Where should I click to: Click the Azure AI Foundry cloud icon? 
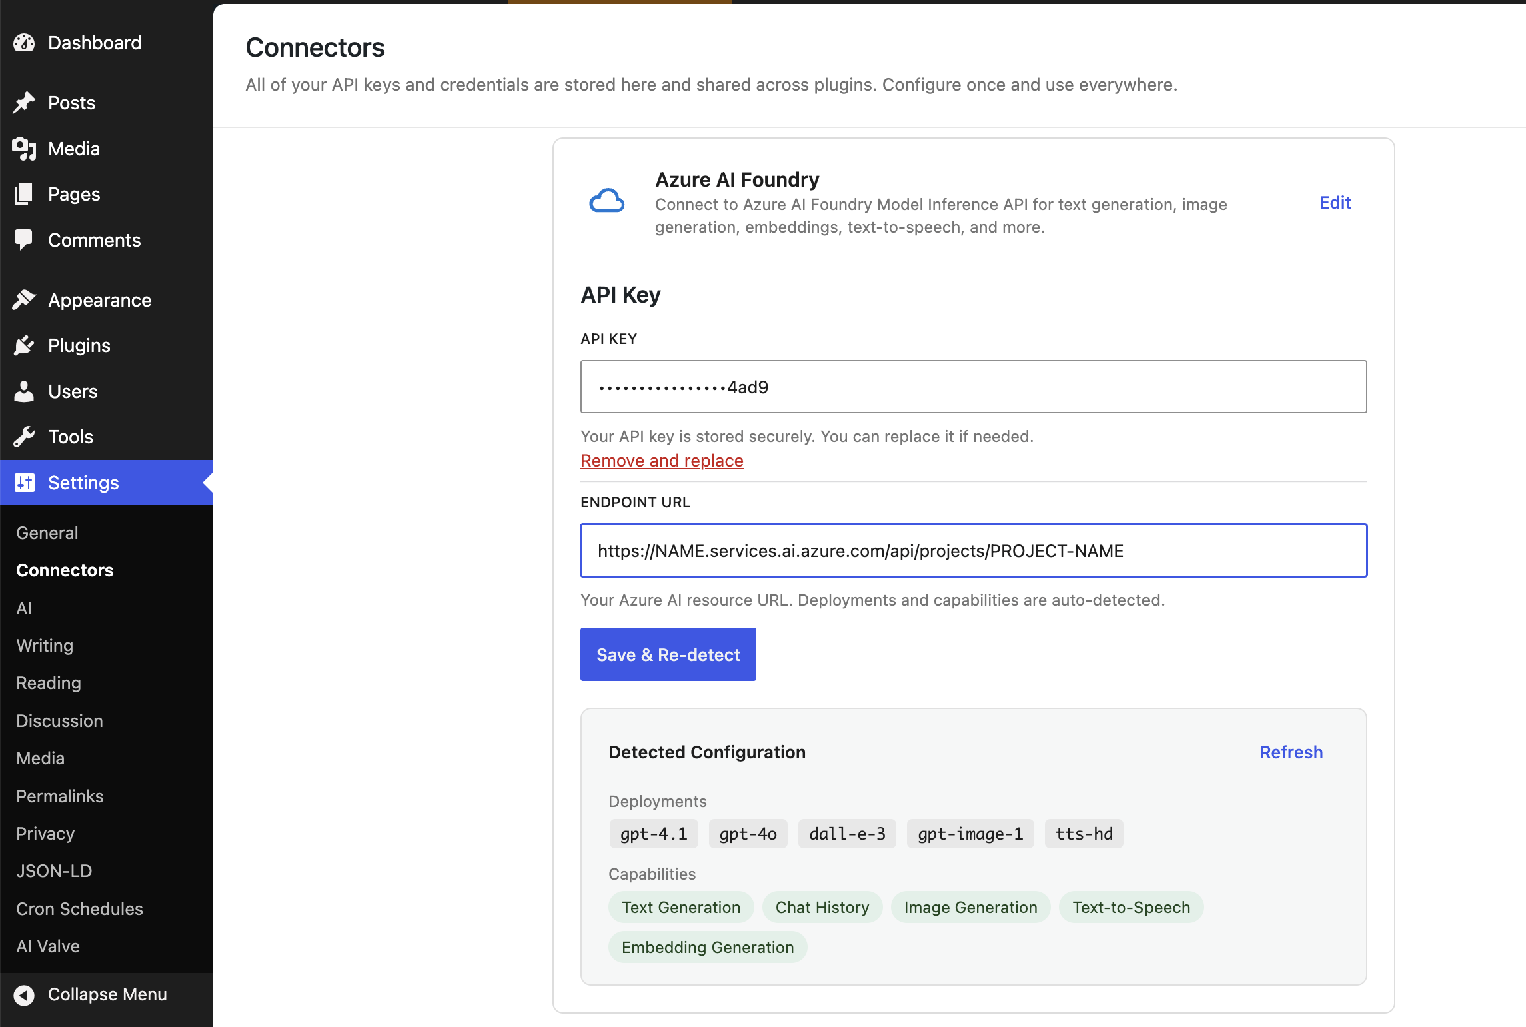coord(606,201)
